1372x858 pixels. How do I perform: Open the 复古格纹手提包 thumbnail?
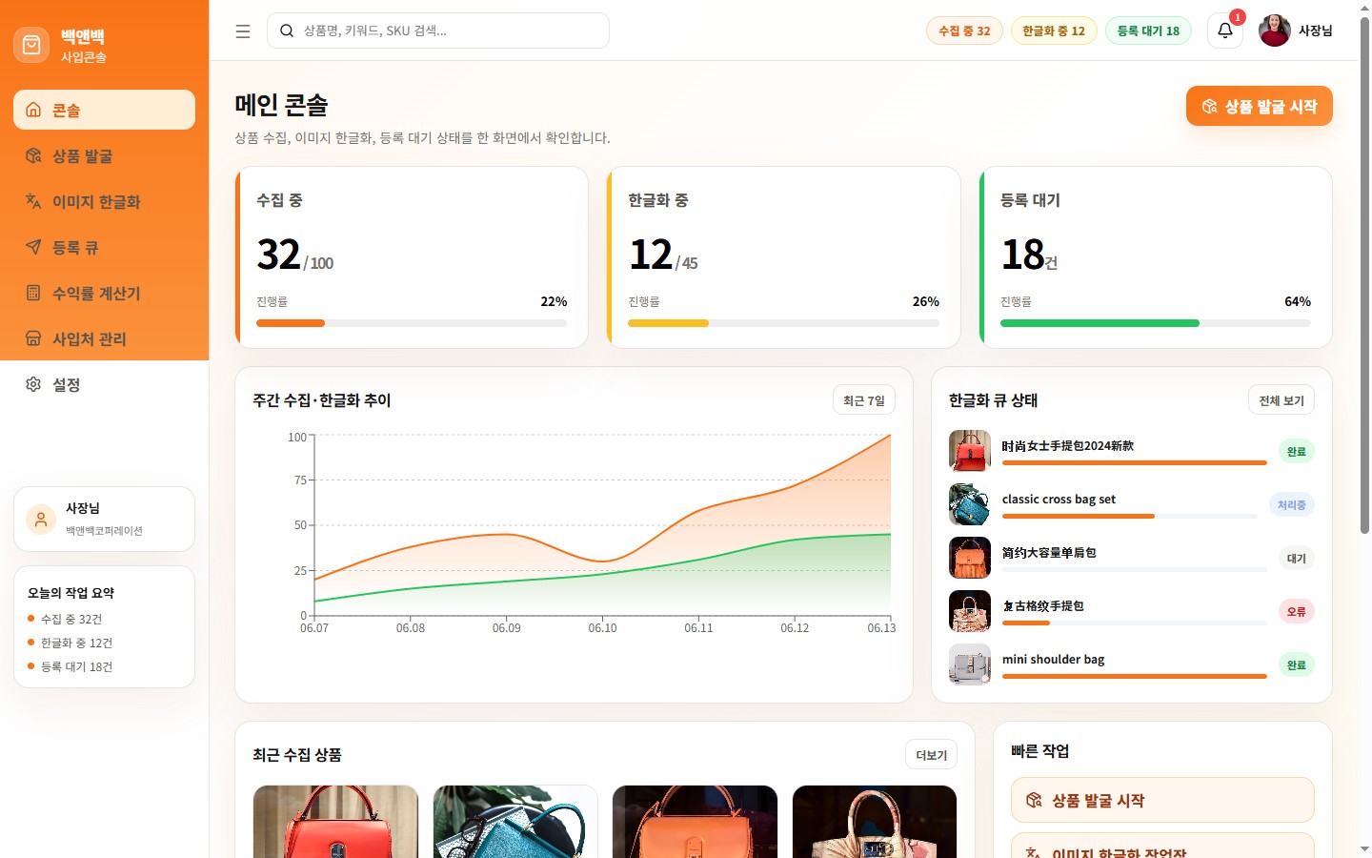[x=970, y=611]
